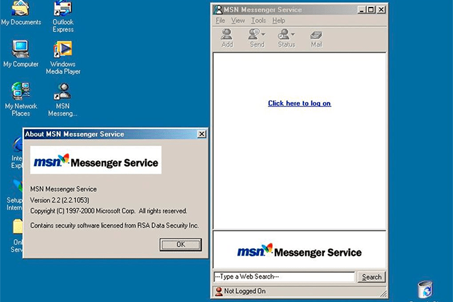
Task: Close the About MSN Messenger Service dialog
Action: coord(202,134)
